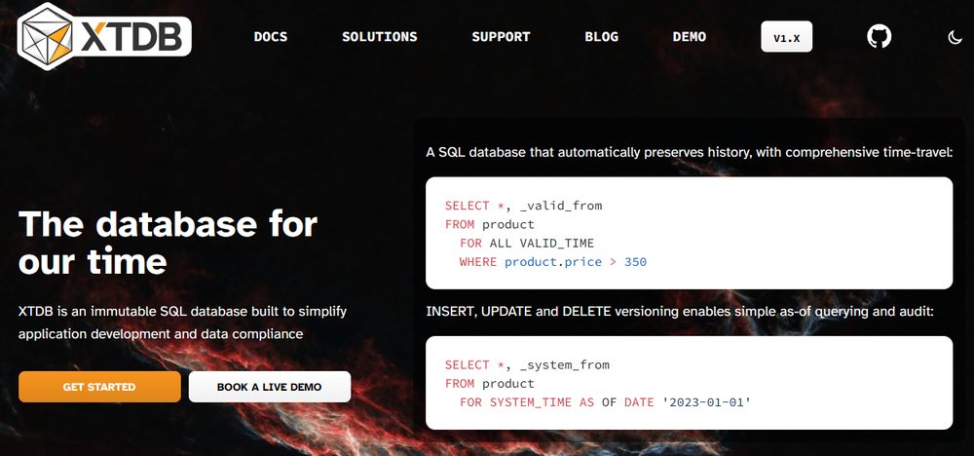Switch to V1.X version button
The width and height of the screenshot is (974, 456).
[x=786, y=37]
